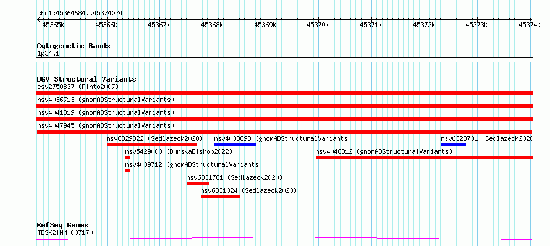Open nsv4038893 gnomAD variant label
The image size is (550, 246).
pyautogui.click(x=282, y=138)
